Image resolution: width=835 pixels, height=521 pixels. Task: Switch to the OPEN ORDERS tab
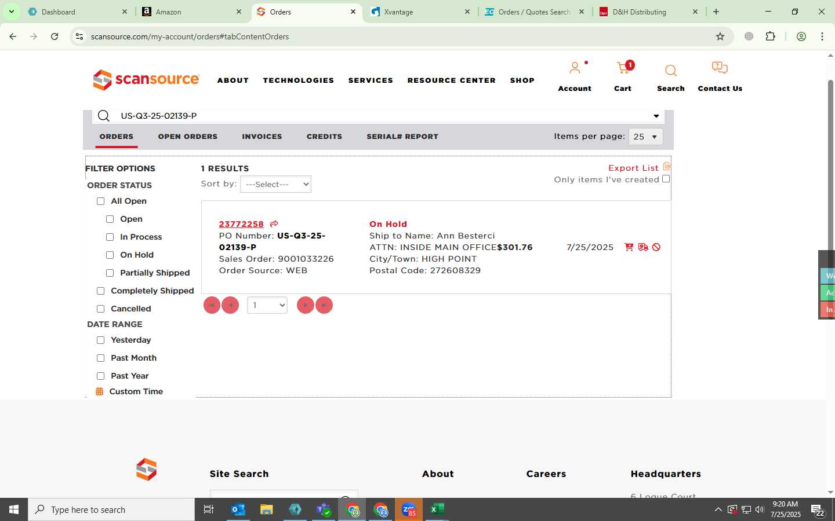pos(188,137)
